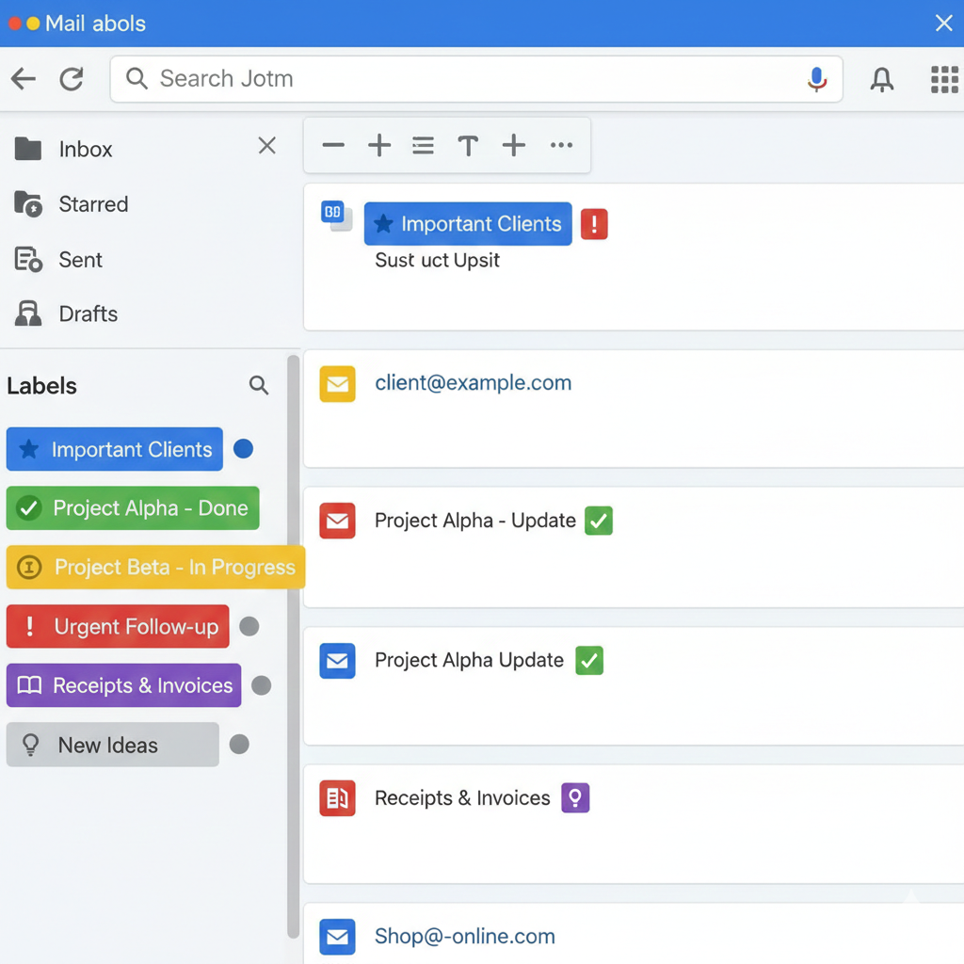Click the list lines toolbar icon
964x964 pixels.
423,146
